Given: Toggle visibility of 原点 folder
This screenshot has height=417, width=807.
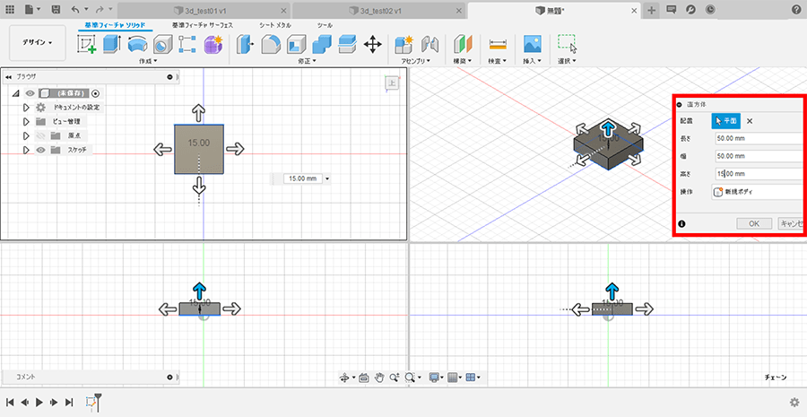Looking at the screenshot, I should pos(40,135).
